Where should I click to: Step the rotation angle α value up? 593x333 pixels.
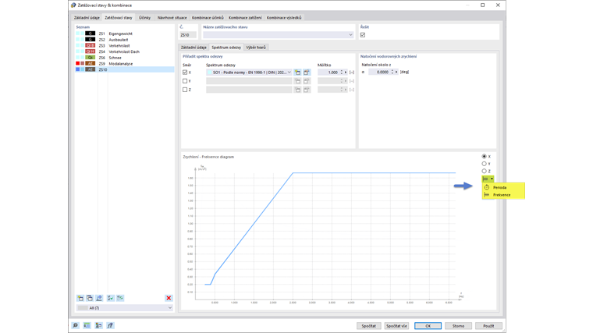pyautogui.click(x=392, y=71)
